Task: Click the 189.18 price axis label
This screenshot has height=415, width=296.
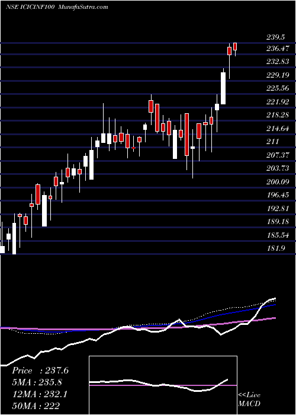Action: [x=278, y=222]
